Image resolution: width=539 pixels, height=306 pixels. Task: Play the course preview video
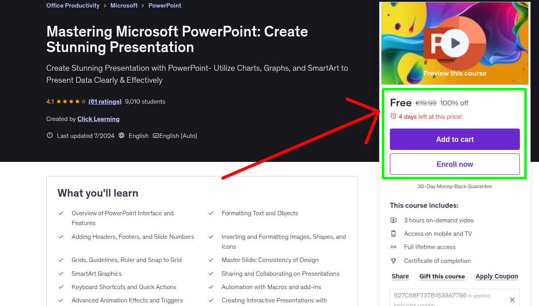[x=454, y=43]
